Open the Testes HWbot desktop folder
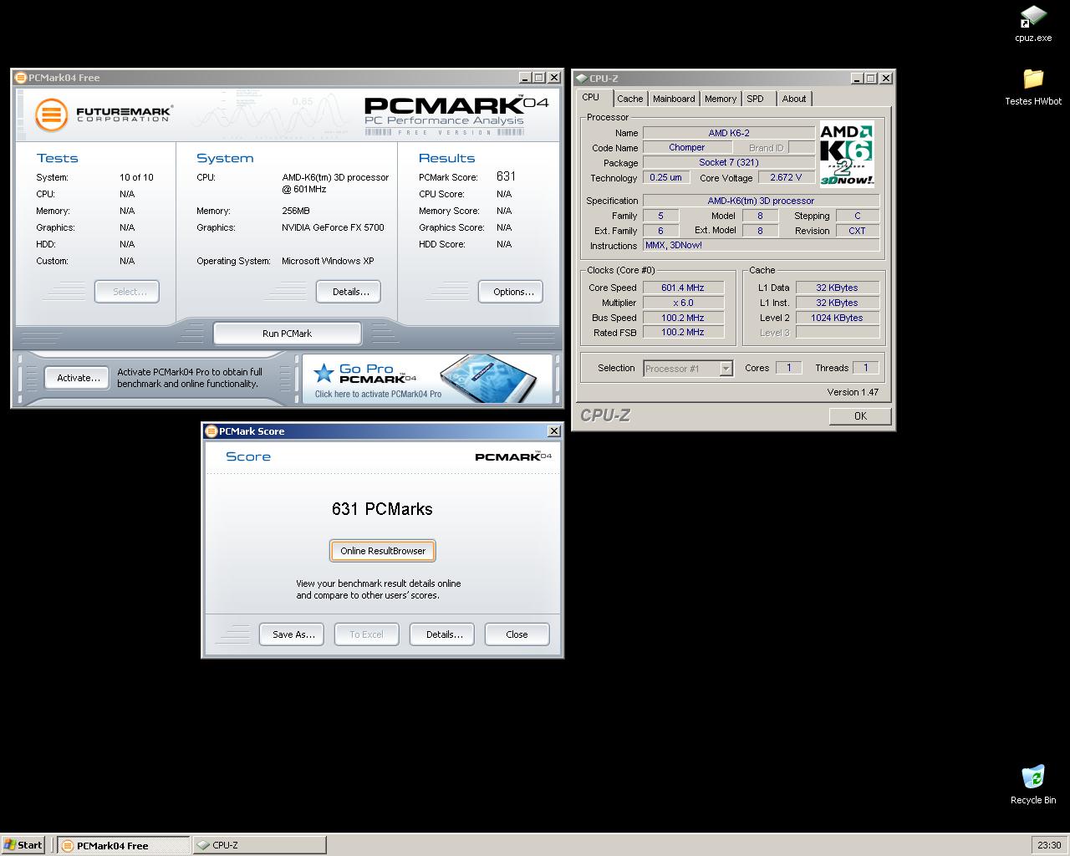Viewport: 1070px width, 856px height. (1033, 87)
